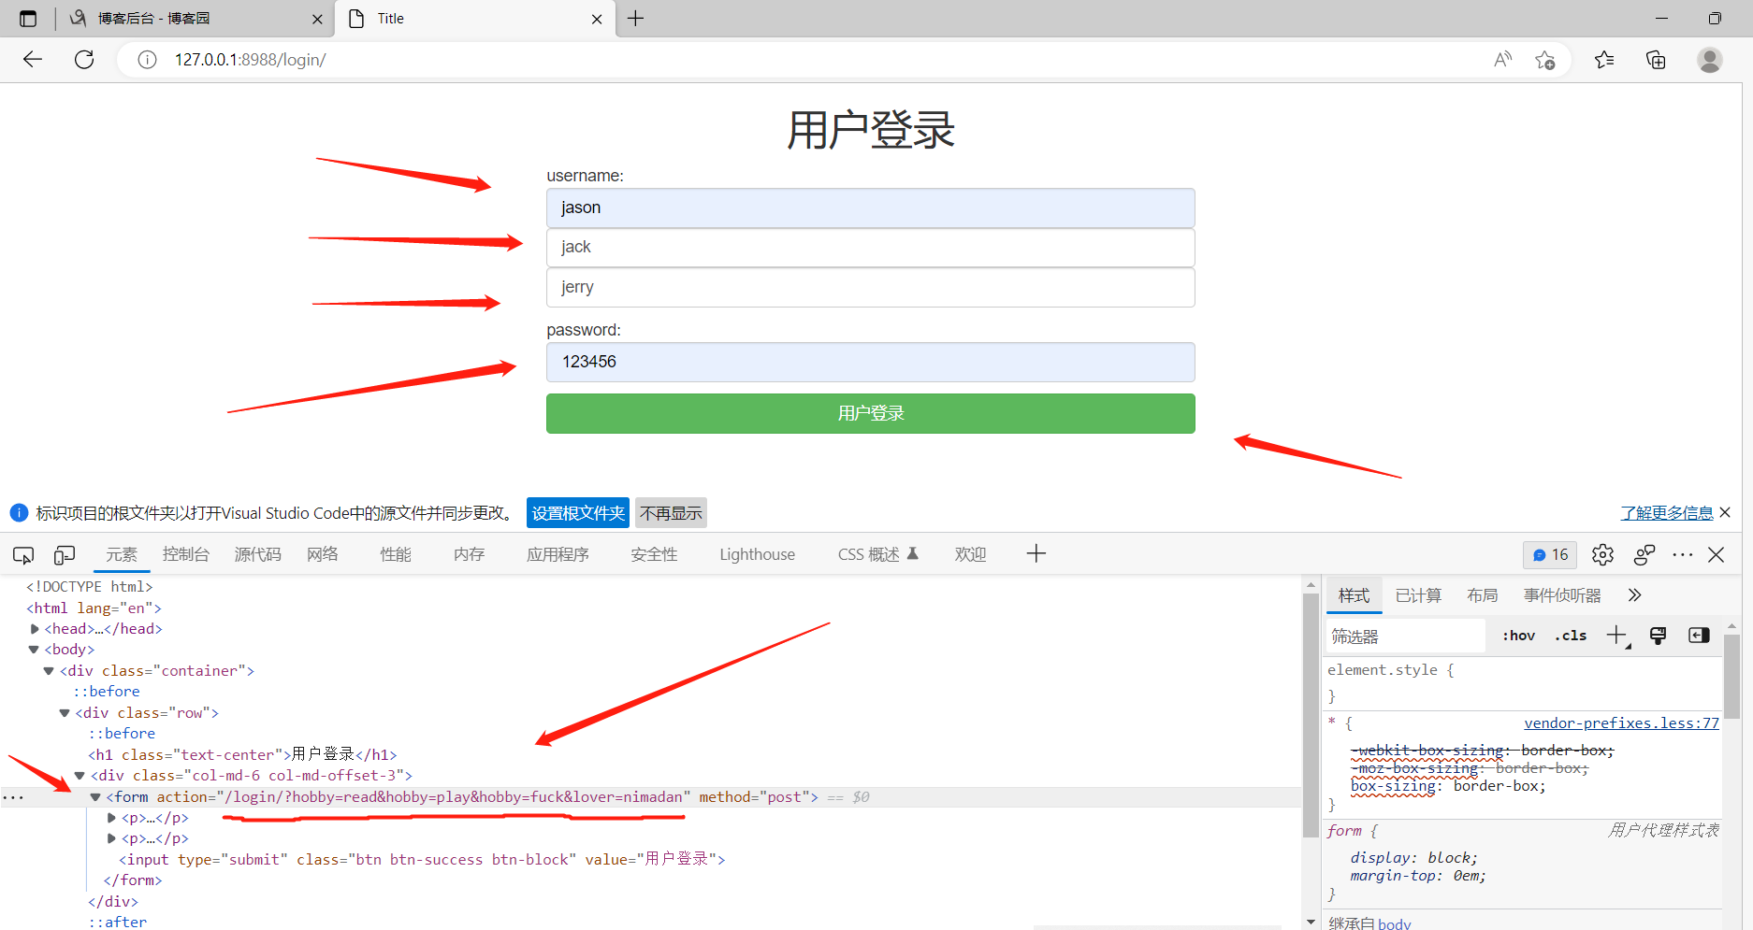
Task: Add this page to favorites
Action: click(1544, 60)
